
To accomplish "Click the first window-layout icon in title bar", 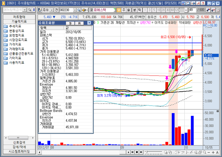I will point(184,3).
